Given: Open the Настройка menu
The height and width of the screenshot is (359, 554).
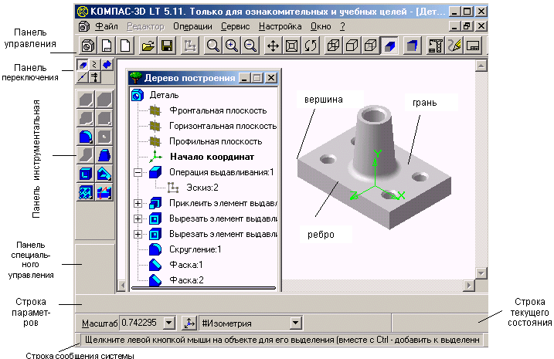Looking at the screenshot, I should (x=280, y=26).
